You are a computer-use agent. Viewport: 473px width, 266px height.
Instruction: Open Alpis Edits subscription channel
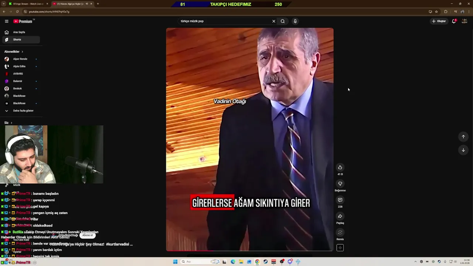pyautogui.click(x=20, y=66)
